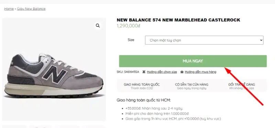Screen dimensions: 275x128
Task: Go to Home via breadcrumb link
Action: [9, 9]
